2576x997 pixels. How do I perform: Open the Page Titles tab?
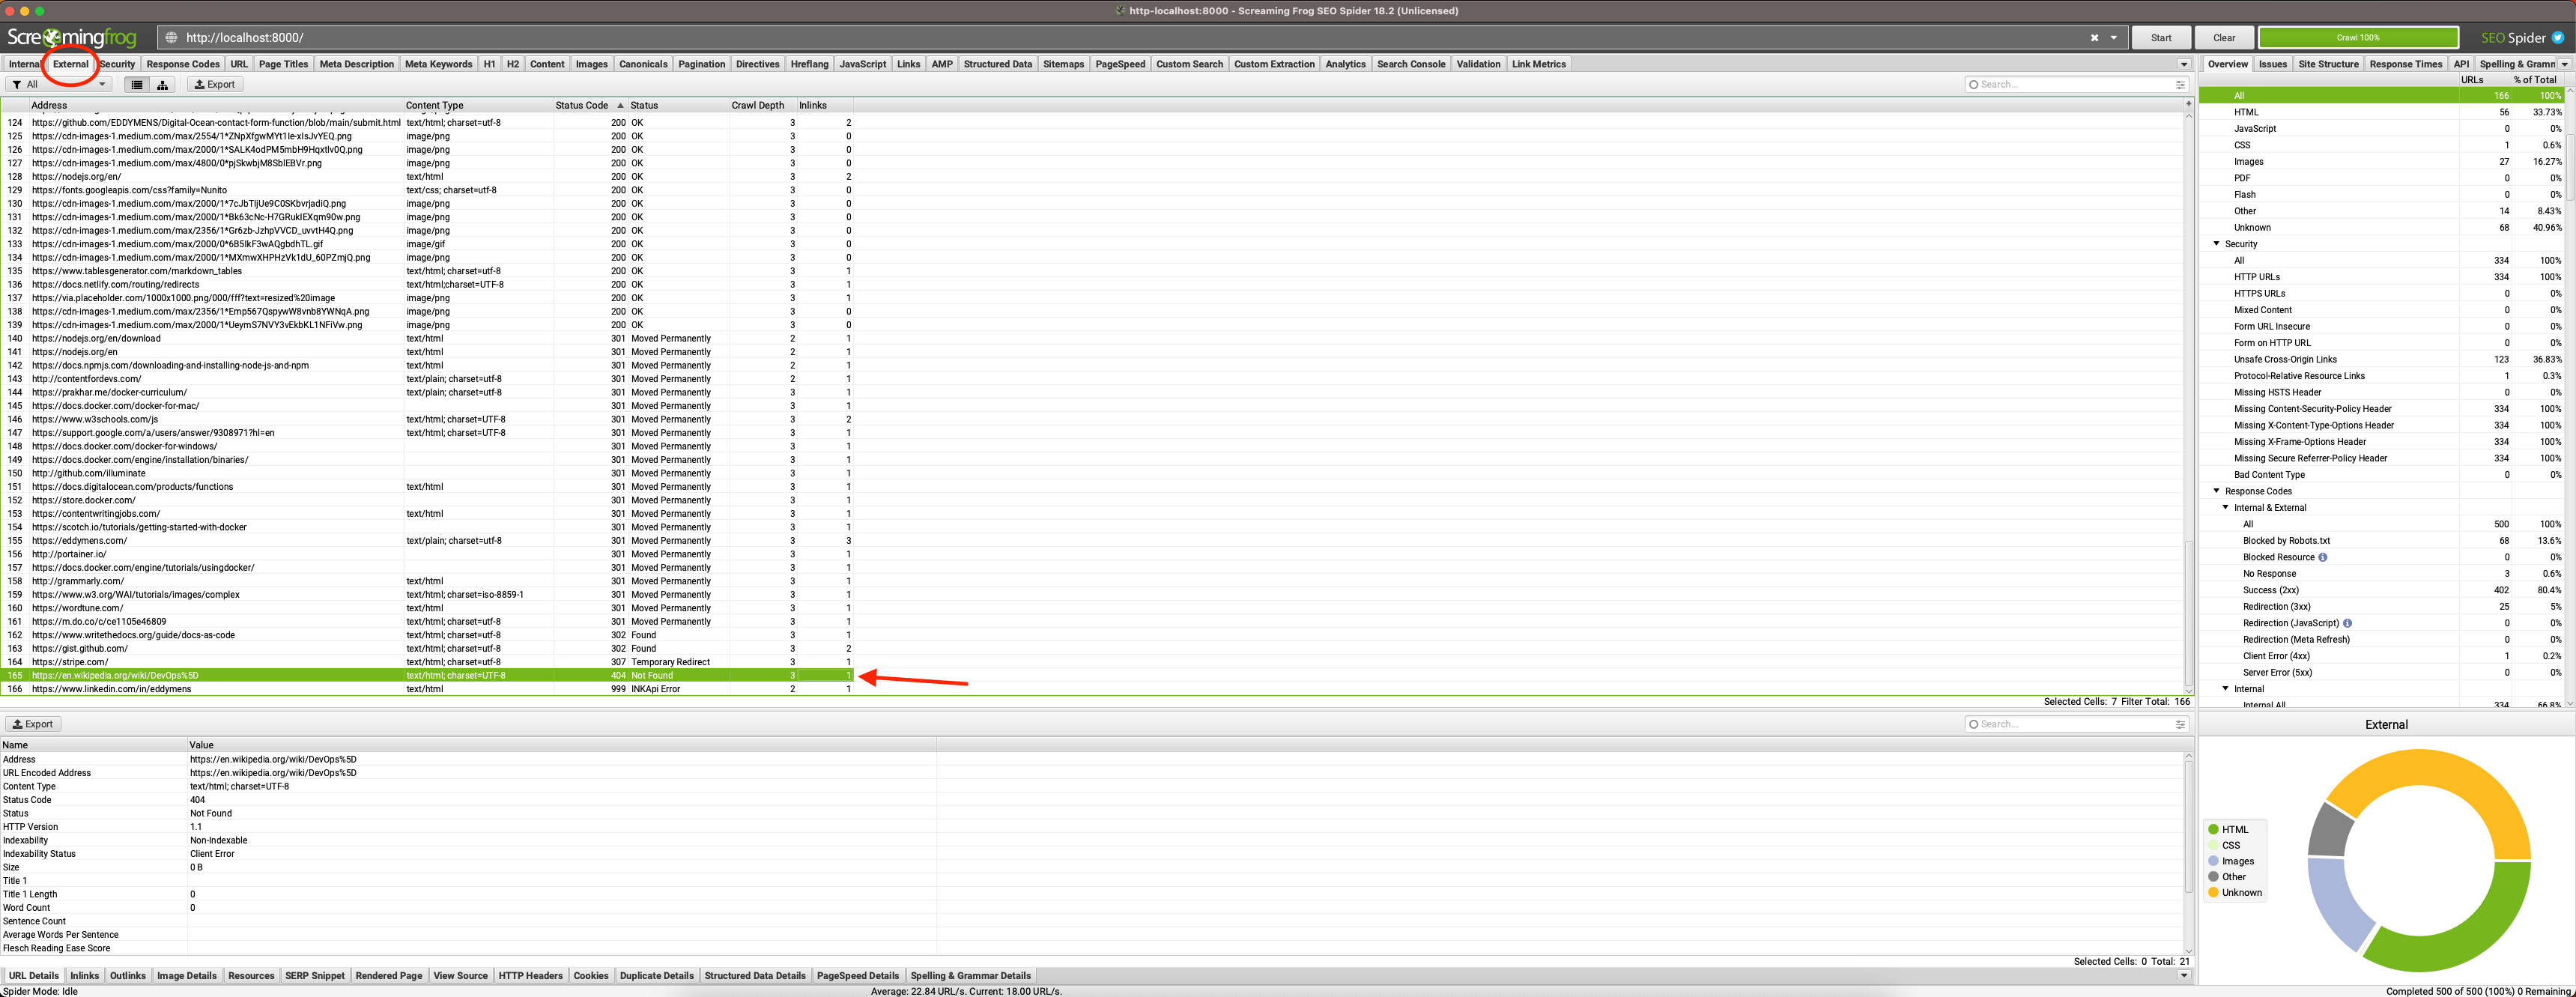tap(284, 64)
